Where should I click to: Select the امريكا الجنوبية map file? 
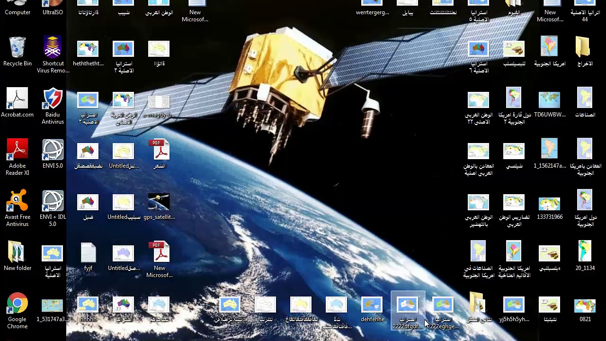550,52
